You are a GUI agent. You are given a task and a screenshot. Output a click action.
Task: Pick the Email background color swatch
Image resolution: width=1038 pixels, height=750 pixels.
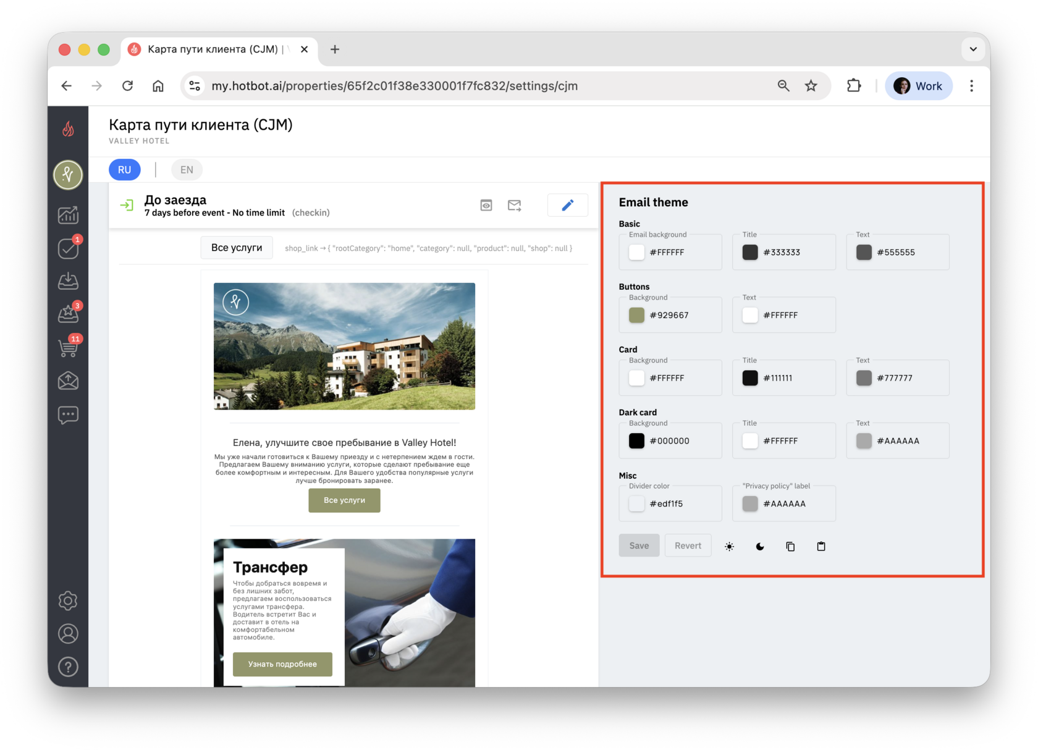[636, 252]
